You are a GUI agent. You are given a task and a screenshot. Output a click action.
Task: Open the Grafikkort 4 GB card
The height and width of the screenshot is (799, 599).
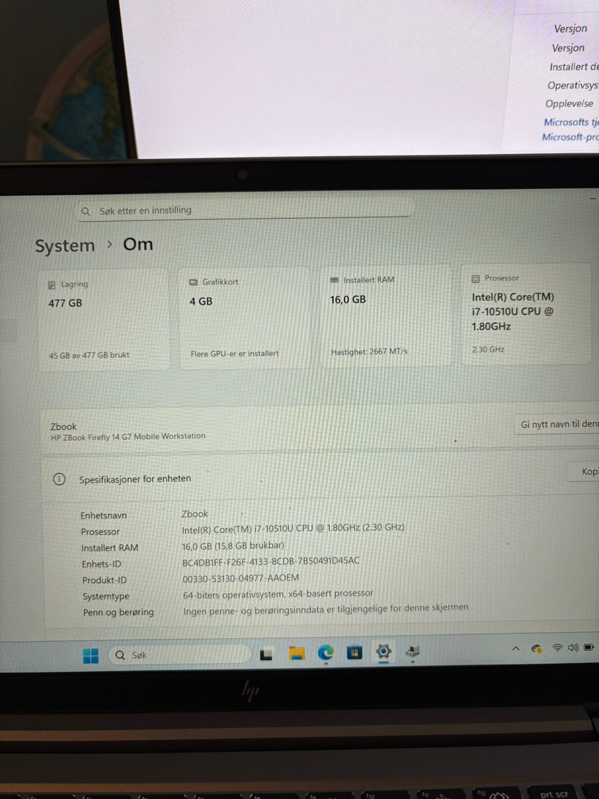click(x=245, y=319)
